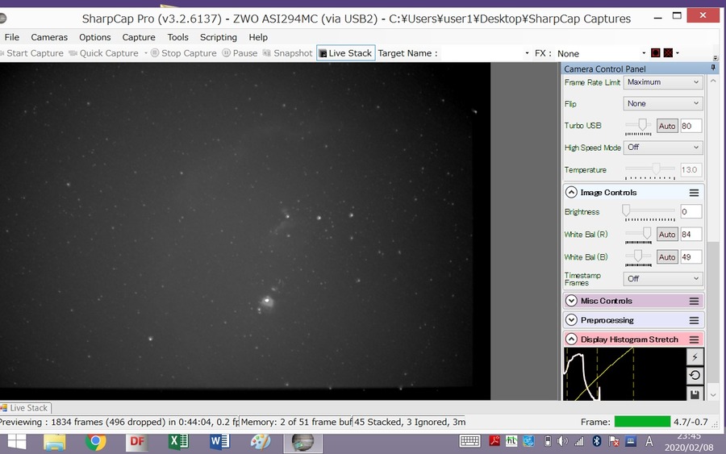This screenshot has height=454, width=726.
Task: Select the Live Stack bottom tab
Action: (26, 408)
